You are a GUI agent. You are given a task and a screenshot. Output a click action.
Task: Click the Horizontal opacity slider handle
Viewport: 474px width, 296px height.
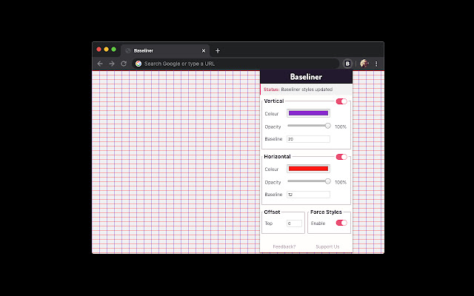[x=328, y=181]
